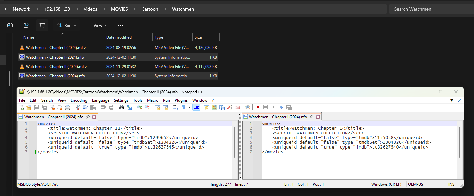Navigate to MOVIES in breadcrumb path

click(120, 9)
